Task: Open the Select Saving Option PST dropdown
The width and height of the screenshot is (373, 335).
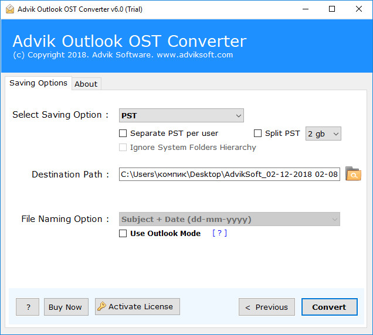Action: click(x=181, y=115)
